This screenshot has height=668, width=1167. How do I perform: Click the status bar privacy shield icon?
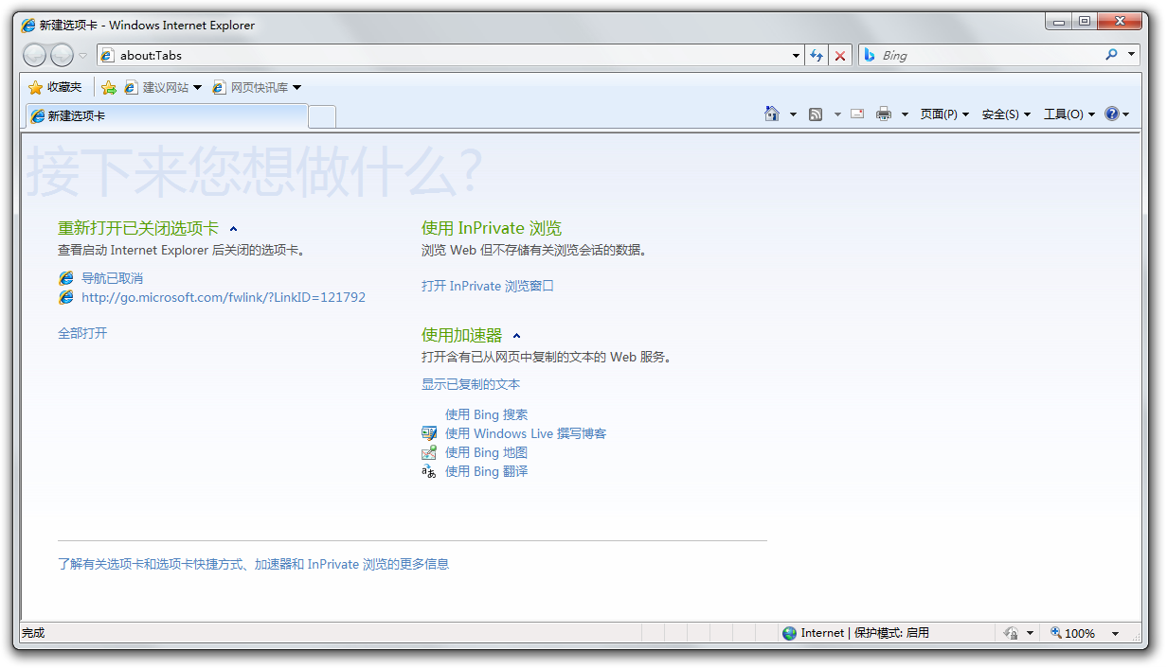coord(1011,633)
